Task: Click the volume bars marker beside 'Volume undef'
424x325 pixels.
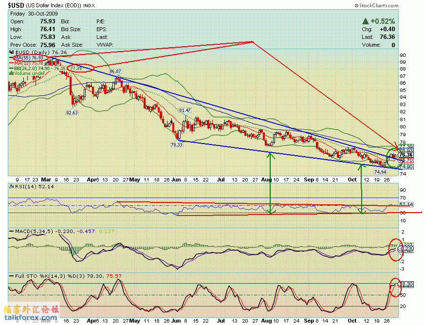Action: click(x=12, y=73)
